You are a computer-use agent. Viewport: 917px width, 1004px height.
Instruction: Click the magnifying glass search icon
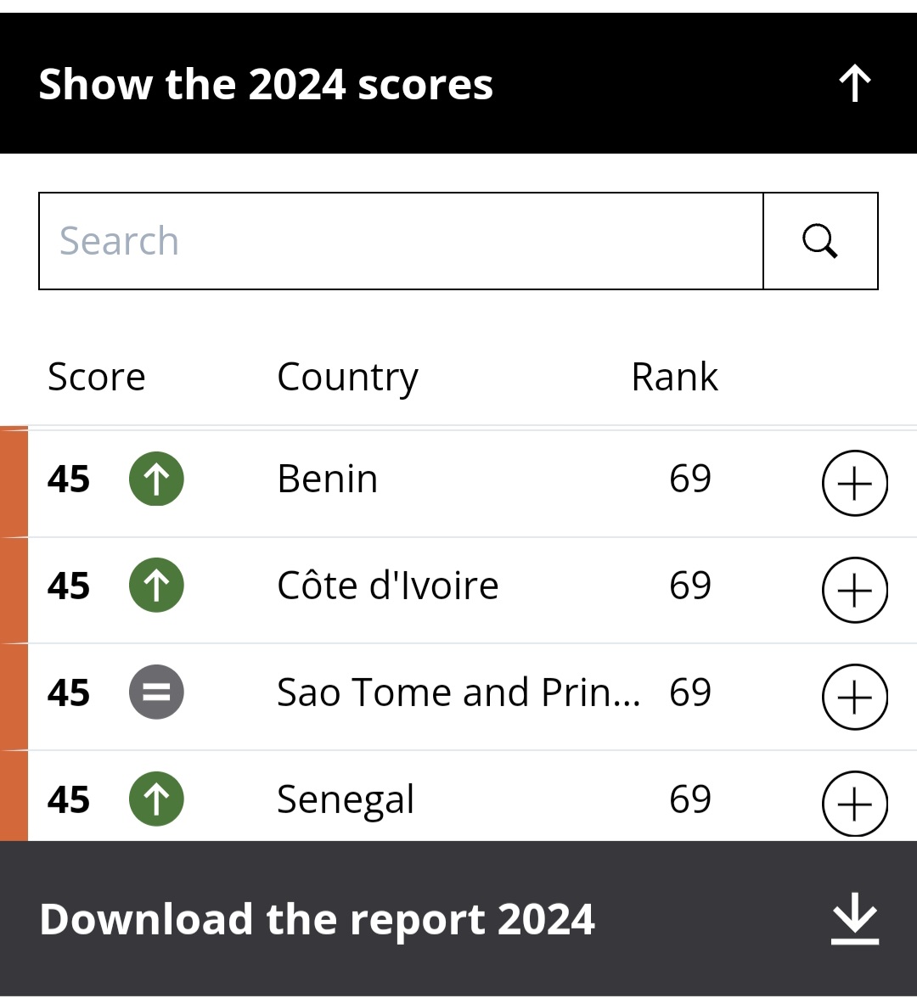coord(820,241)
